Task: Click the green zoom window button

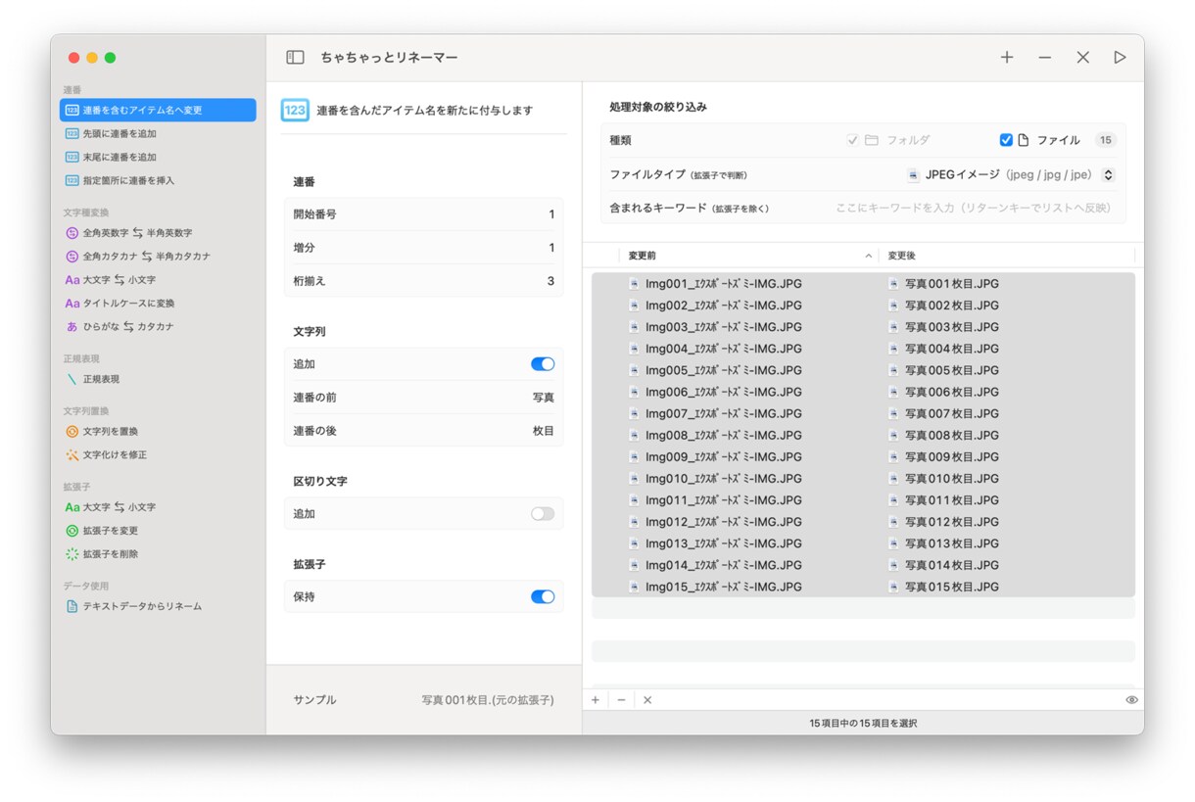Action: pyautogui.click(x=110, y=58)
